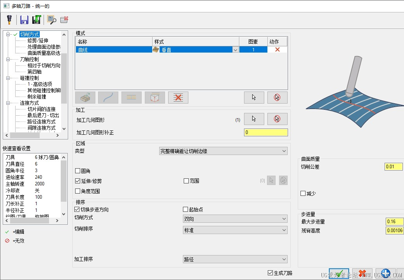Confirm with the green checkmark button
This screenshot has height=280, width=404.
[339, 273]
